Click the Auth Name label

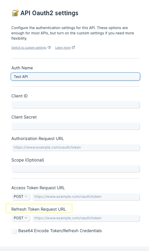(x=22, y=68)
